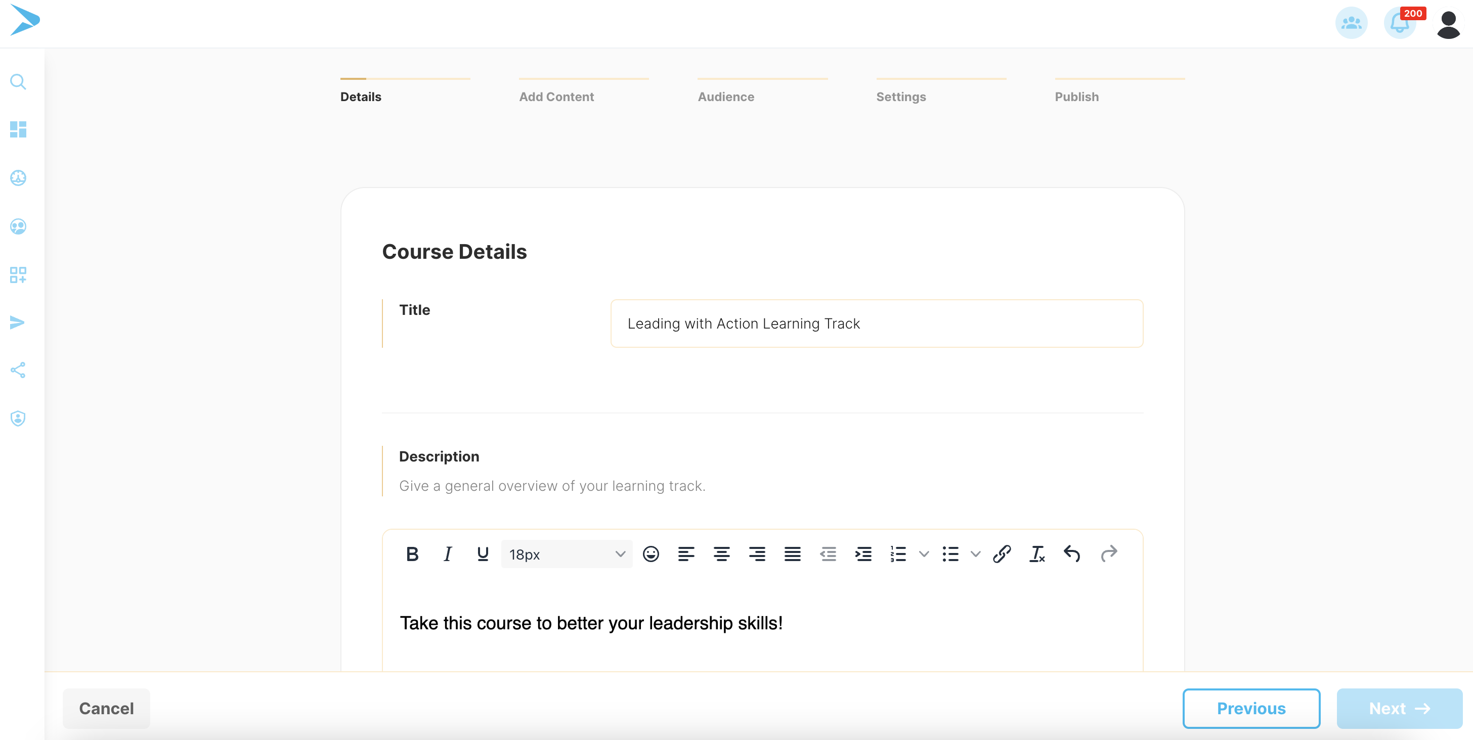The height and width of the screenshot is (740, 1473).
Task: Undo the last edit
Action: coord(1072,554)
